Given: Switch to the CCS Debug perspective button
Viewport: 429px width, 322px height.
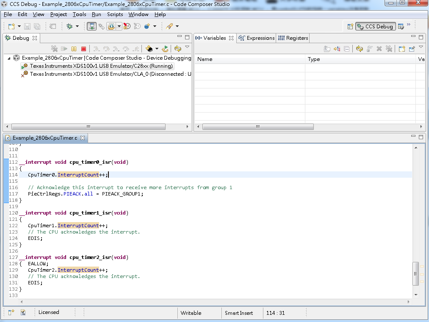Looking at the screenshot, I should click(376, 26).
